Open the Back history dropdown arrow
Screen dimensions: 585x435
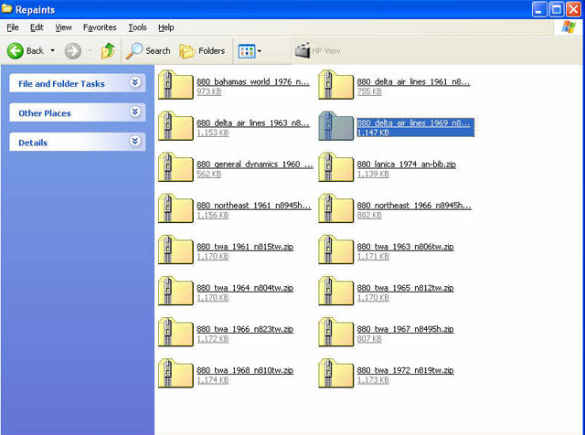click(53, 51)
